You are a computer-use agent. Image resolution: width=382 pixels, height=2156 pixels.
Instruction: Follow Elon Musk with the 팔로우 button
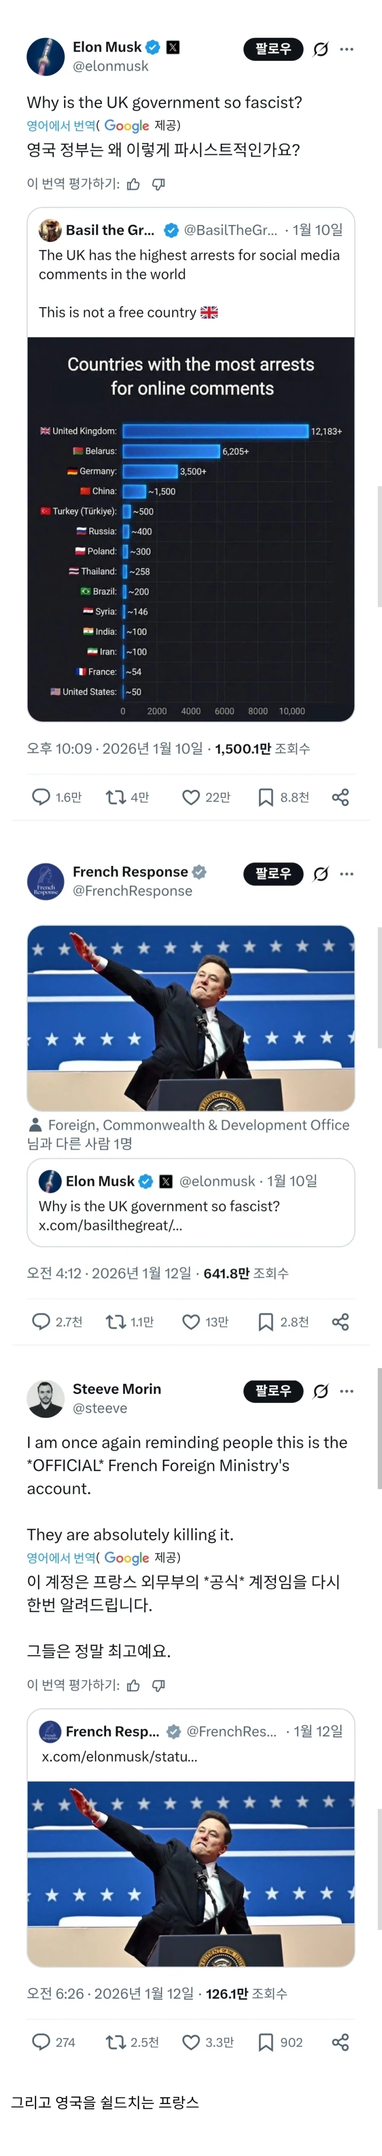tap(272, 49)
